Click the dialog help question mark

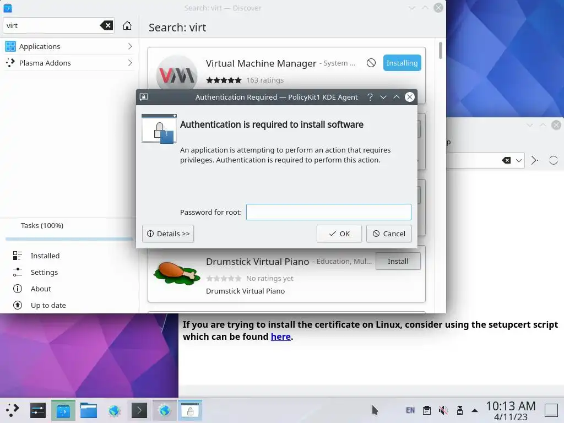click(x=370, y=97)
